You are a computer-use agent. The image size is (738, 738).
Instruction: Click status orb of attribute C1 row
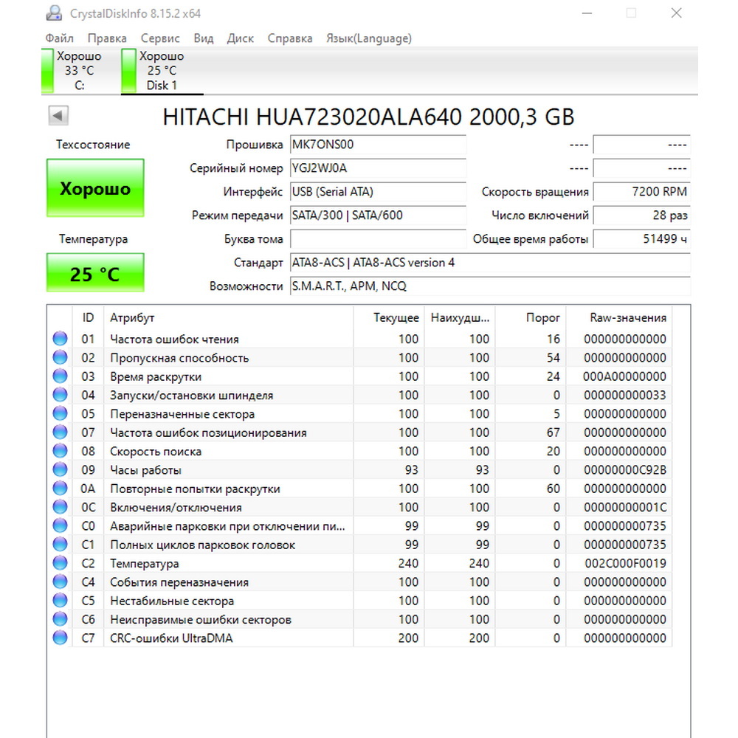coord(60,544)
